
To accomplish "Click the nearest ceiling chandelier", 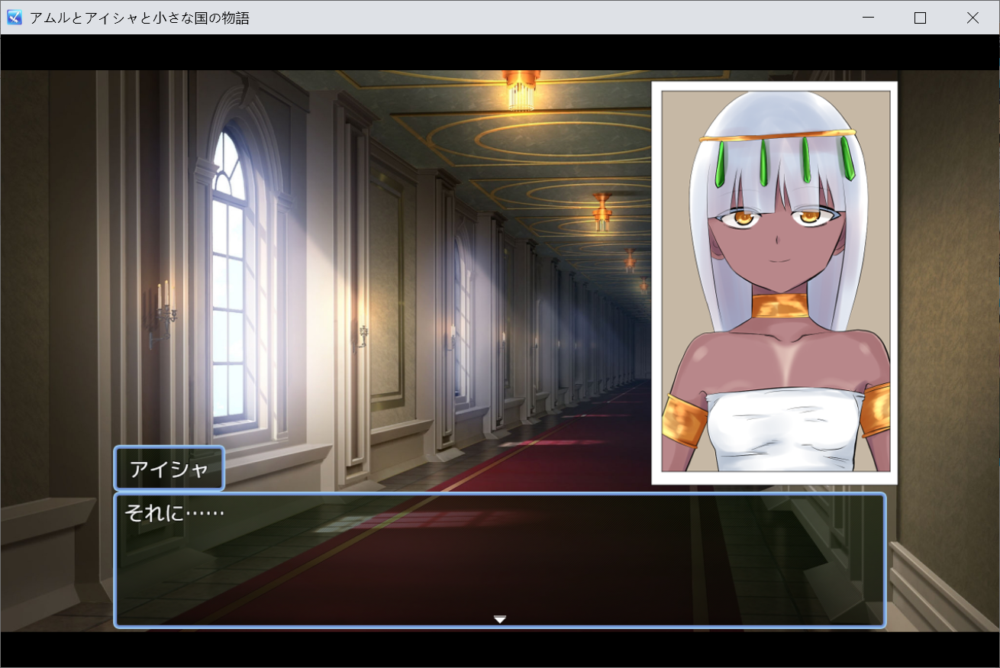I will (522, 89).
